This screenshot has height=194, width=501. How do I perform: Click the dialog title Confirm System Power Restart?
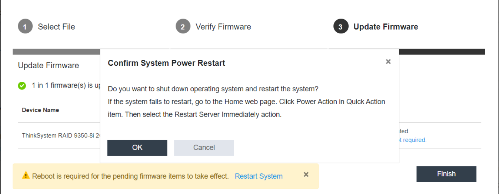[167, 63]
